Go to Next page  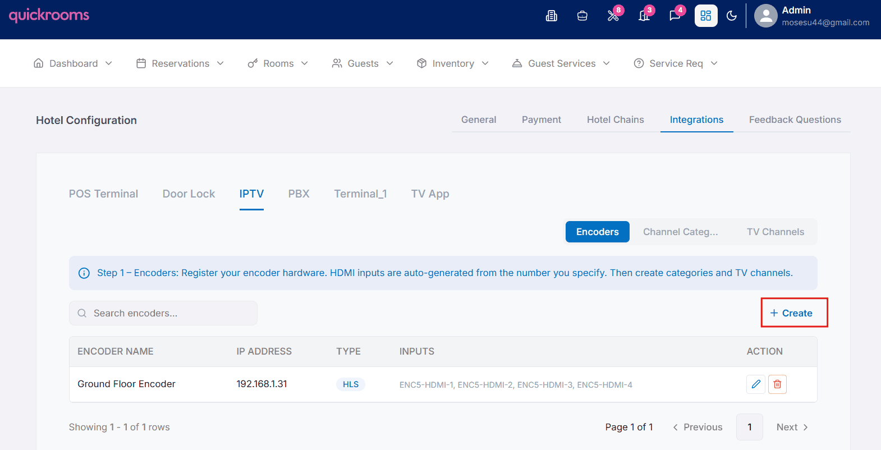pyautogui.click(x=792, y=427)
